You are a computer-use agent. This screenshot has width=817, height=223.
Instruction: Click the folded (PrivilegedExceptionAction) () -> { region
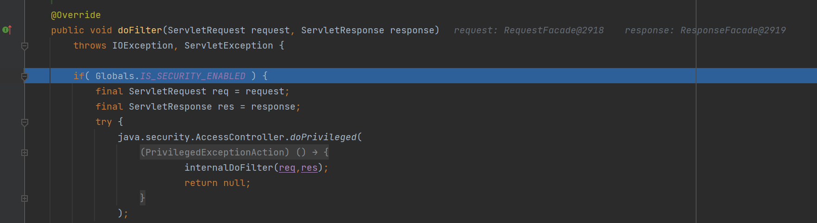(x=234, y=152)
